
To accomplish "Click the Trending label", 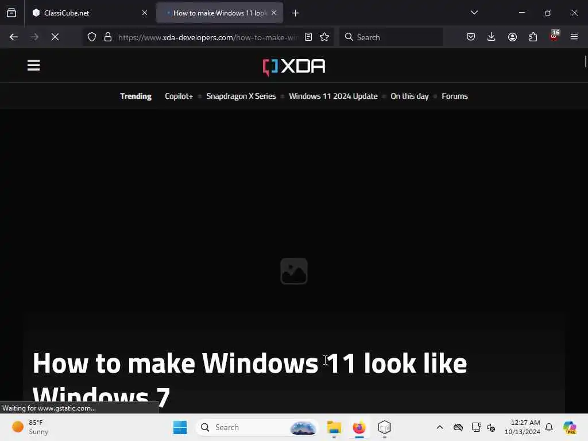I will [x=136, y=96].
